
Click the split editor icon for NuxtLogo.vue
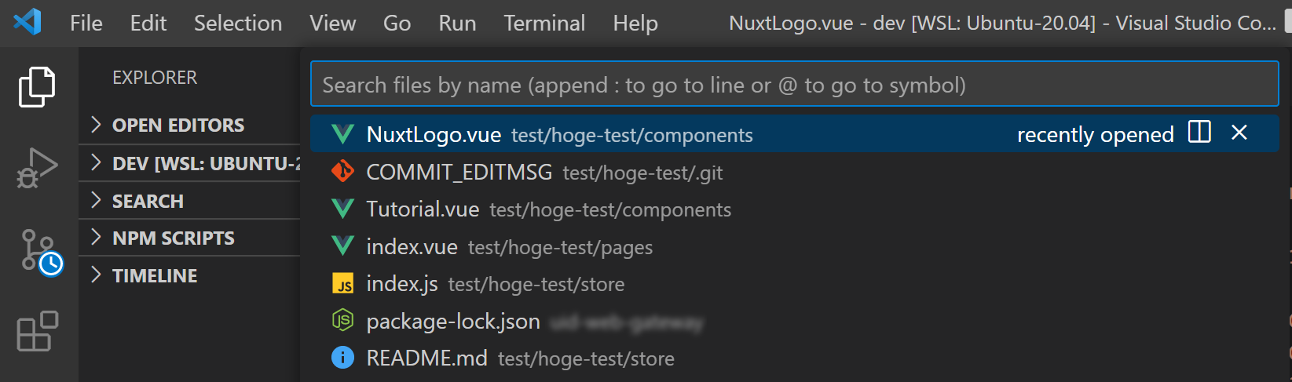(x=1199, y=133)
